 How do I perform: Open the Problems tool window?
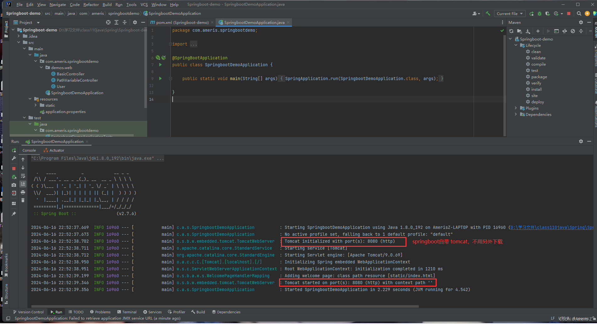100,312
